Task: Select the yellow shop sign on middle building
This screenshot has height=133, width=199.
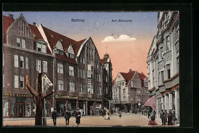Action: 66,97
